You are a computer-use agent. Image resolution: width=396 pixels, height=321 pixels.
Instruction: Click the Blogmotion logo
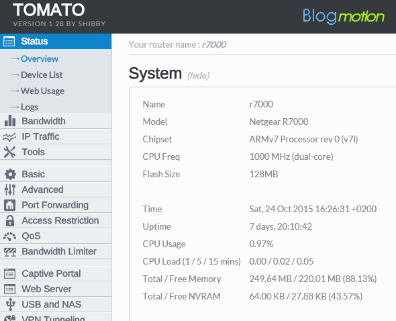coord(344,16)
